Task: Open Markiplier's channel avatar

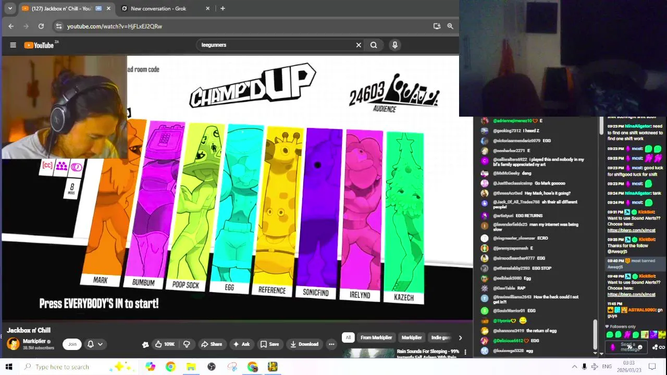Action: [x=13, y=344]
